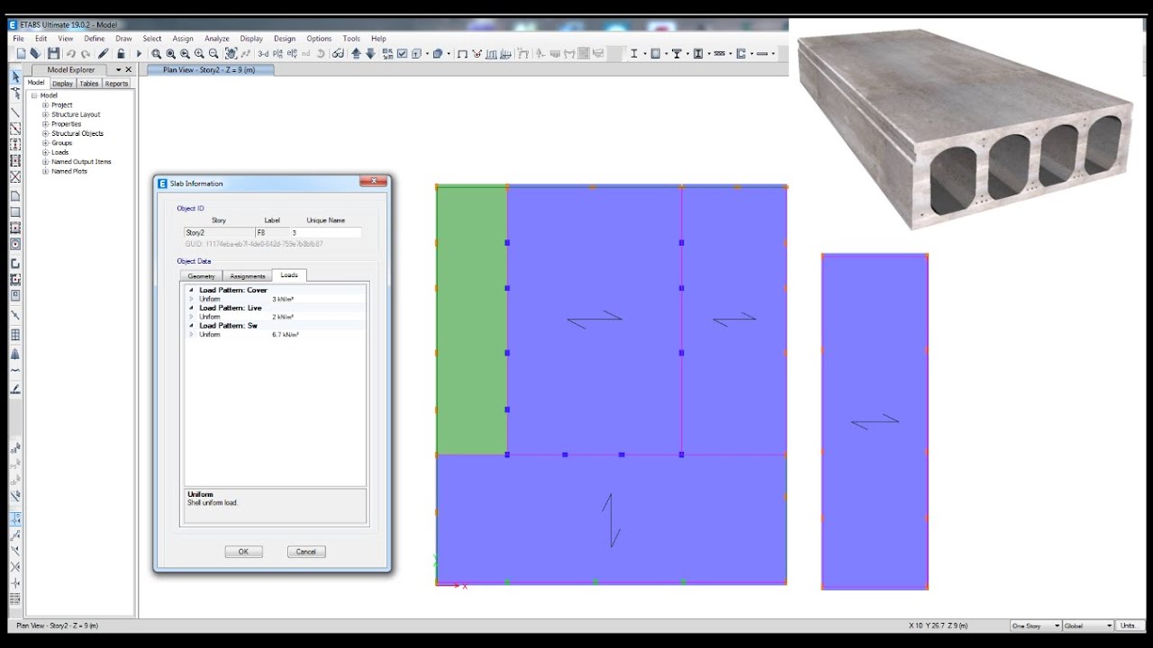Screen dimensions: 1153x648
Task: Select Groups tree item
Action: click(x=61, y=143)
